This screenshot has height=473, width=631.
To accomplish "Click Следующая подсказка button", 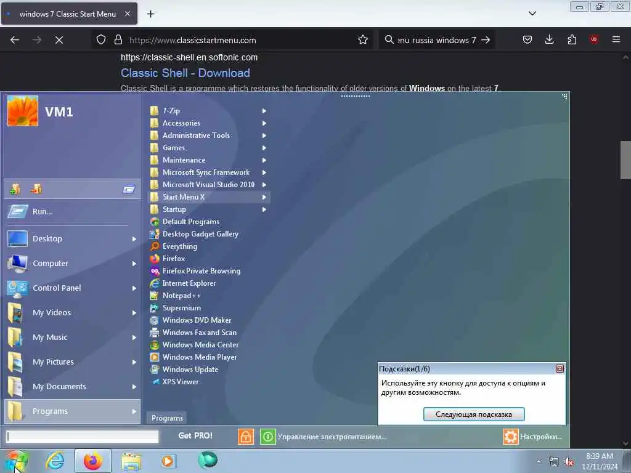I will [x=474, y=414].
